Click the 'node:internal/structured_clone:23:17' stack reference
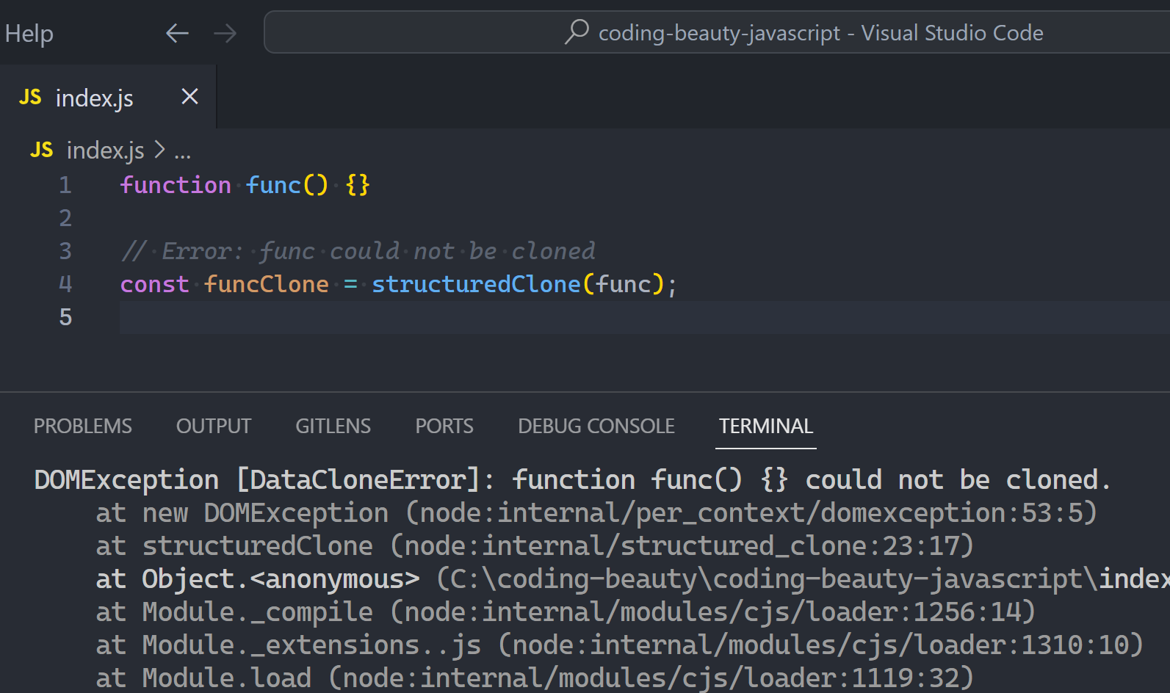The height and width of the screenshot is (693, 1170). [x=682, y=546]
